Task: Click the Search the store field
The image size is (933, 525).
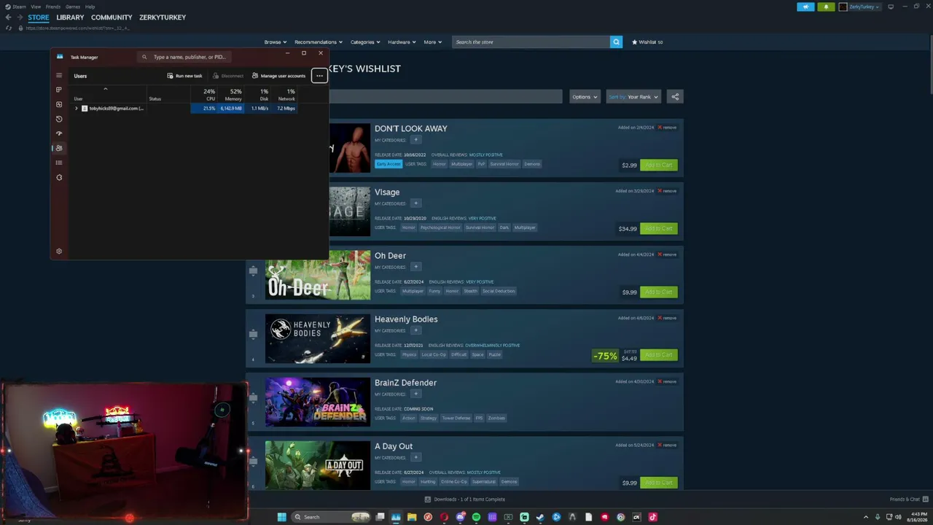Action: click(531, 42)
